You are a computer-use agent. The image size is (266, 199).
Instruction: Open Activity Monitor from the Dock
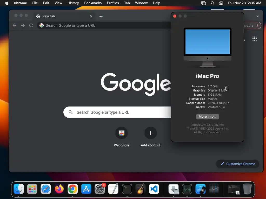click(187, 189)
